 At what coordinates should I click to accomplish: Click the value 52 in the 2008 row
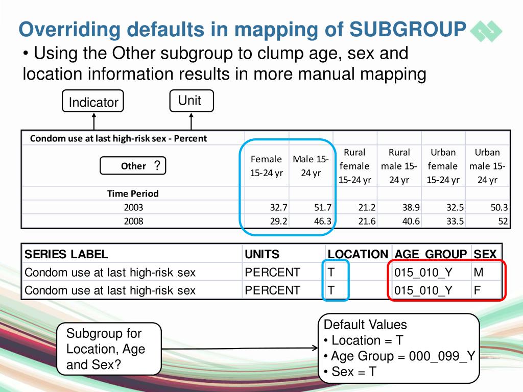pyautogui.click(x=503, y=221)
